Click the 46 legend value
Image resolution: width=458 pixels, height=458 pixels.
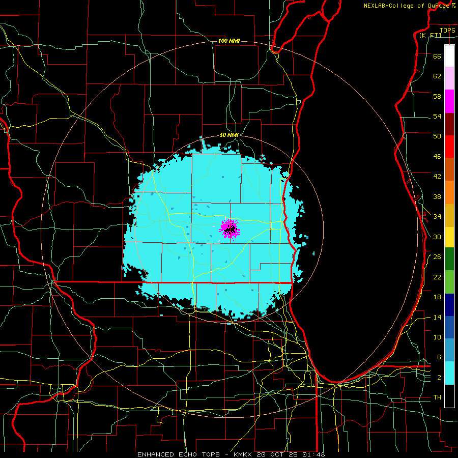point(437,157)
